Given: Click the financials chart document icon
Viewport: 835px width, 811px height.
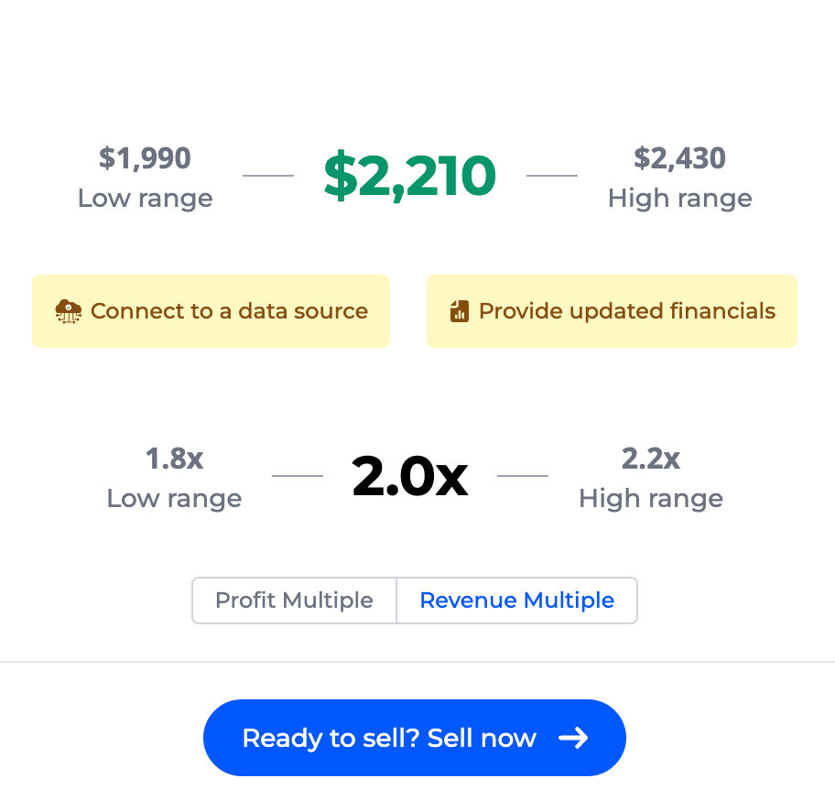Looking at the screenshot, I should 460,311.
